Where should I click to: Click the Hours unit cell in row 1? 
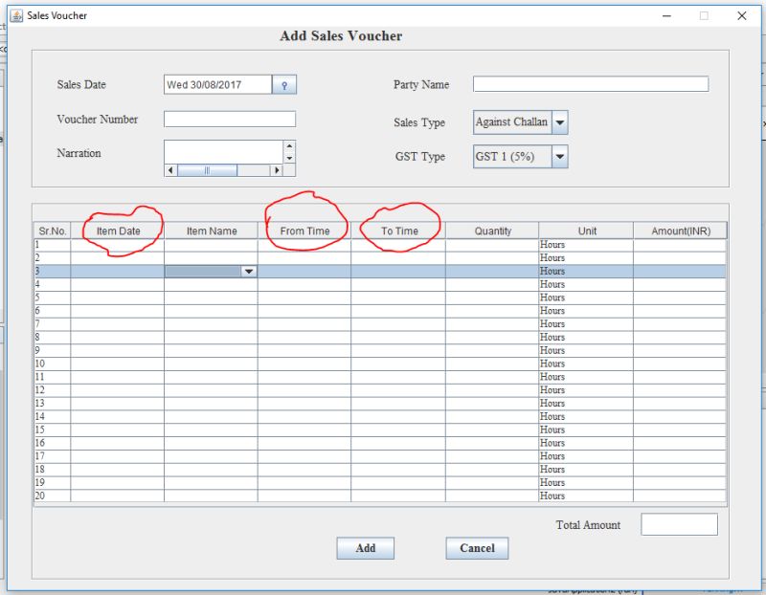[586, 245]
